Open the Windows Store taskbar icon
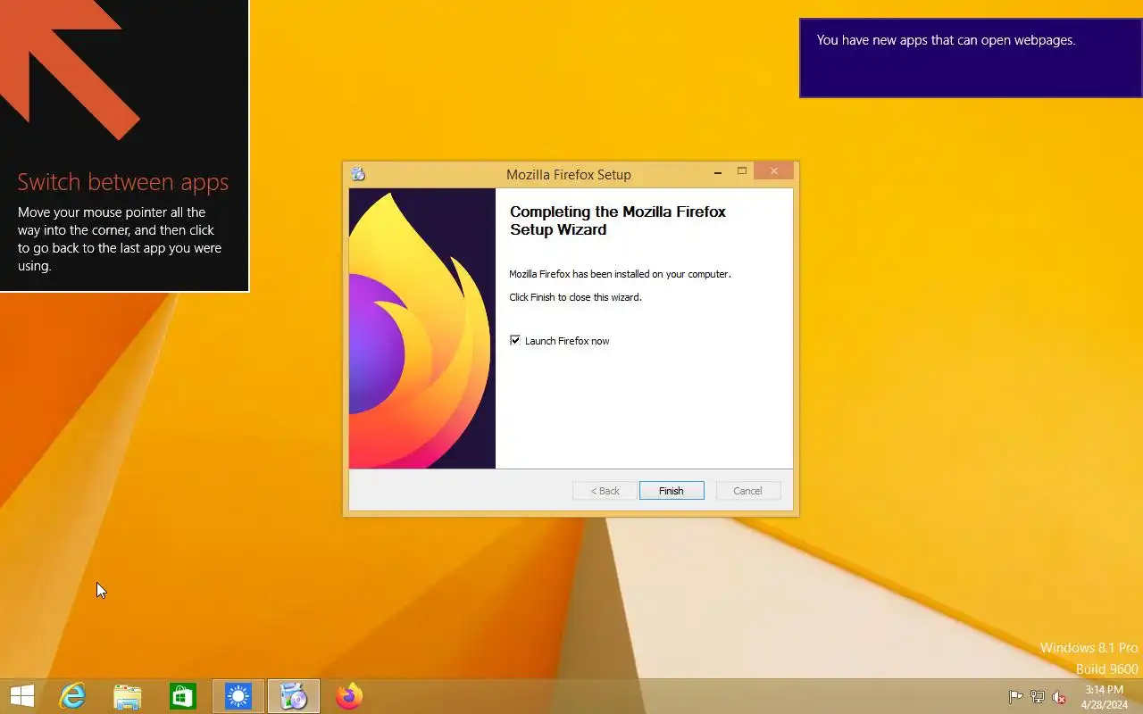 tap(182, 696)
